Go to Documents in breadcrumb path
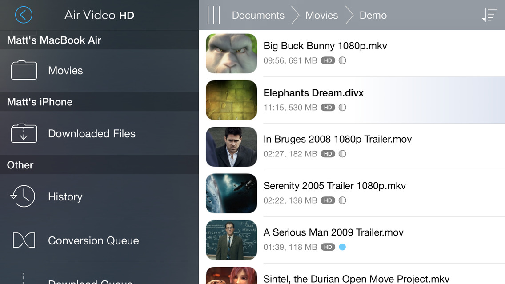The image size is (505, 284). [258, 15]
